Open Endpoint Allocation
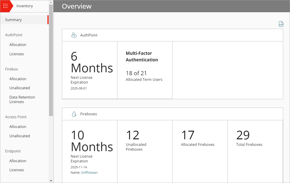The image size is (290, 183). coord(18,161)
